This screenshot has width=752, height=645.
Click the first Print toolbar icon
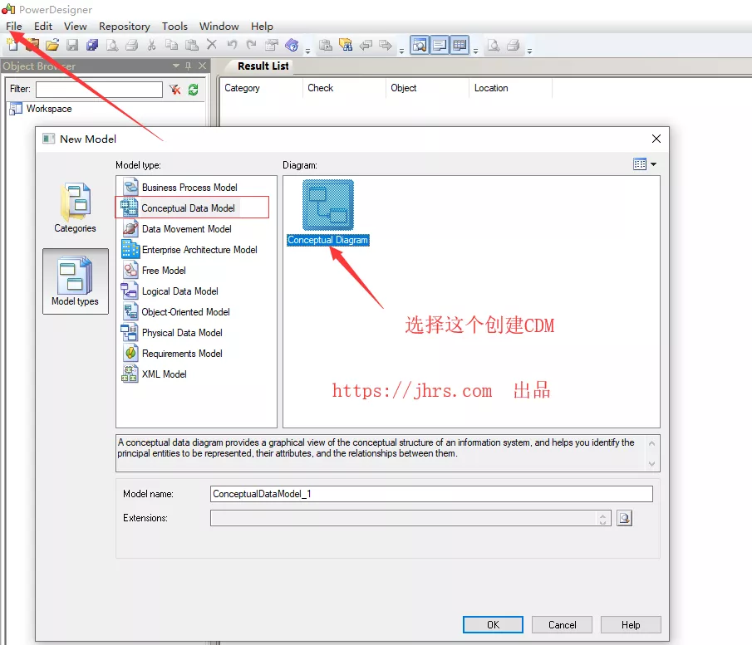coord(131,46)
